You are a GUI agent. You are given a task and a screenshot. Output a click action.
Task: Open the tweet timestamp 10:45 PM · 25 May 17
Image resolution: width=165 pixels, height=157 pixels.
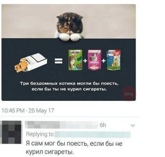click(x=28, y=111)
